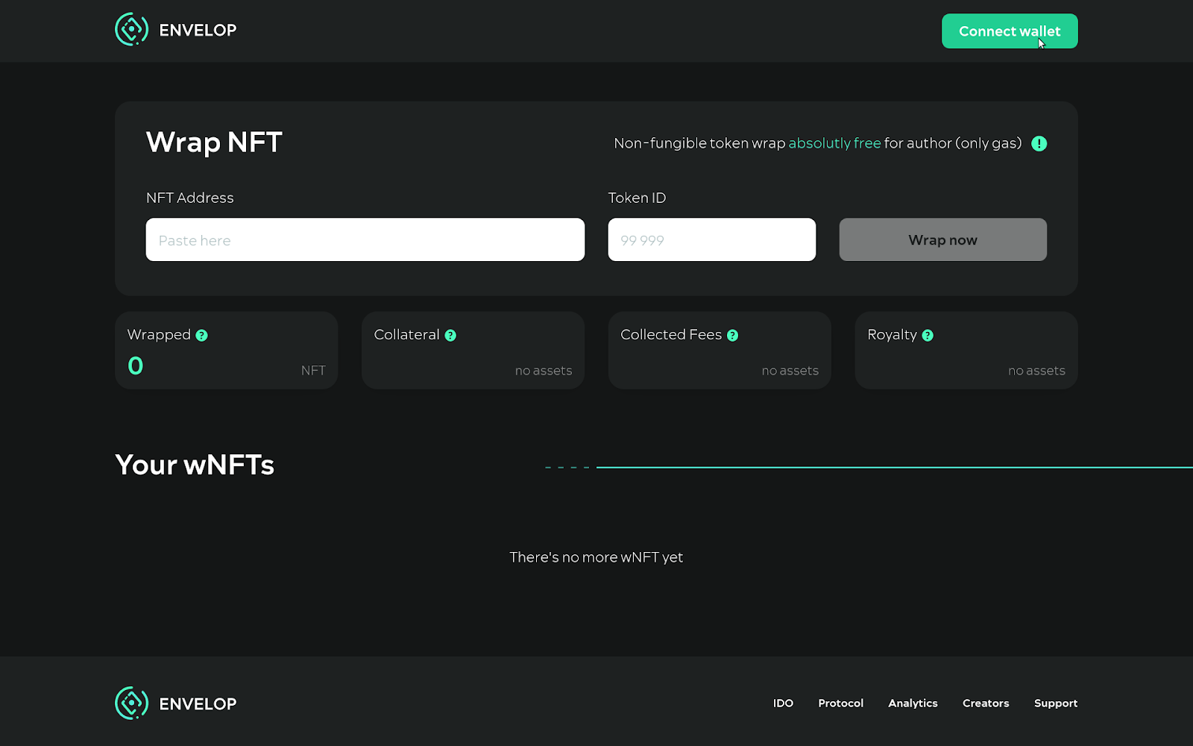The height and width of the screenshot is (746, 1193).
Task: Click the 'NFT Address' field label
Action: click(x=190, y=198)
